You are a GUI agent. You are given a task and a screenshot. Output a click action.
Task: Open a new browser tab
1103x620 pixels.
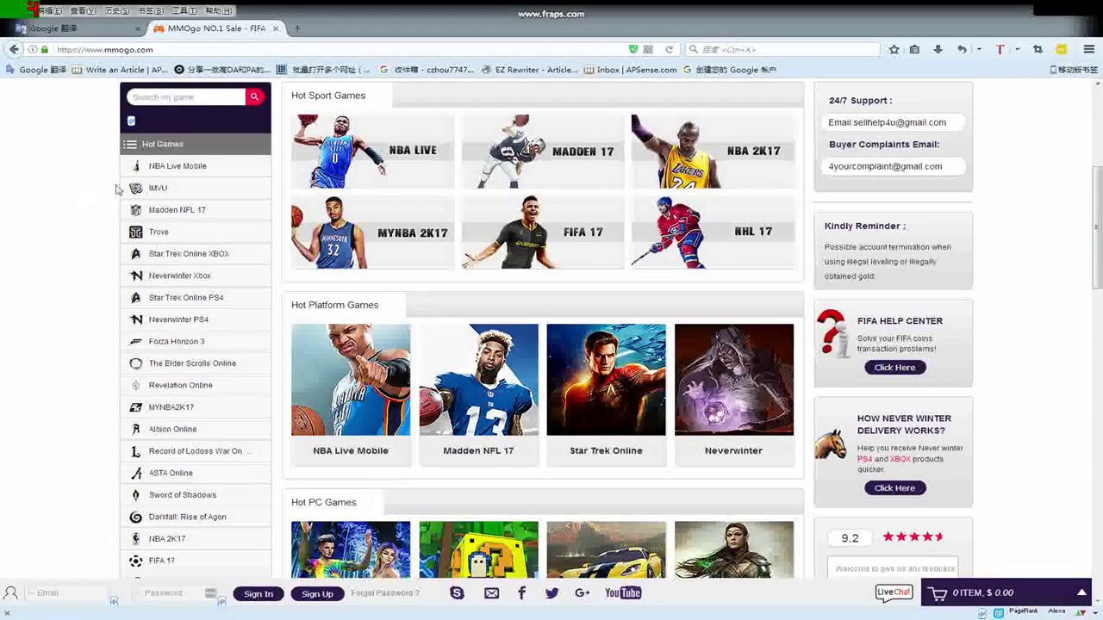click(x=296, y=28)
